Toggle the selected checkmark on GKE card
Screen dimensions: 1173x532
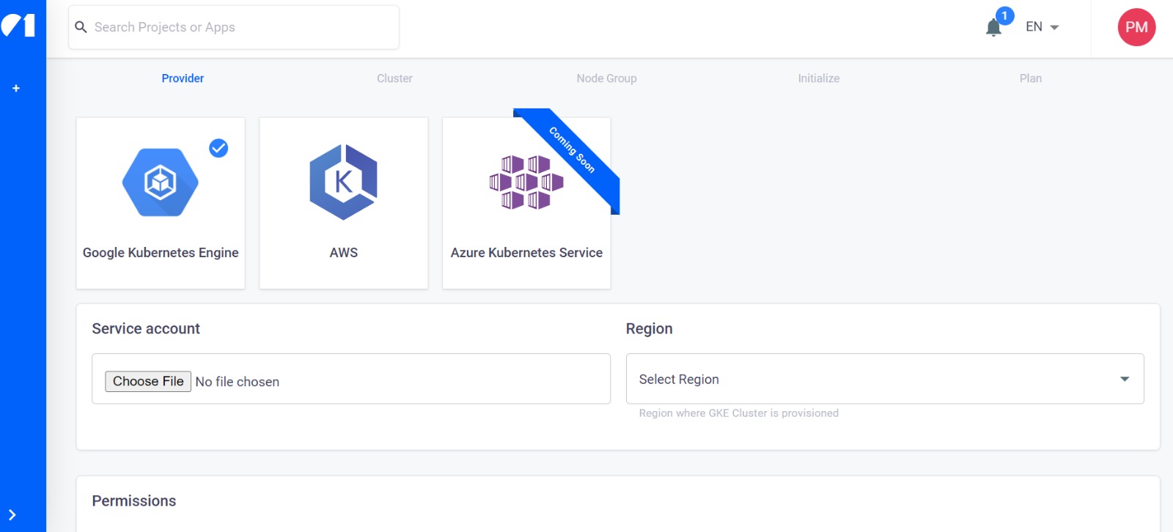click(x=218, y=148)
